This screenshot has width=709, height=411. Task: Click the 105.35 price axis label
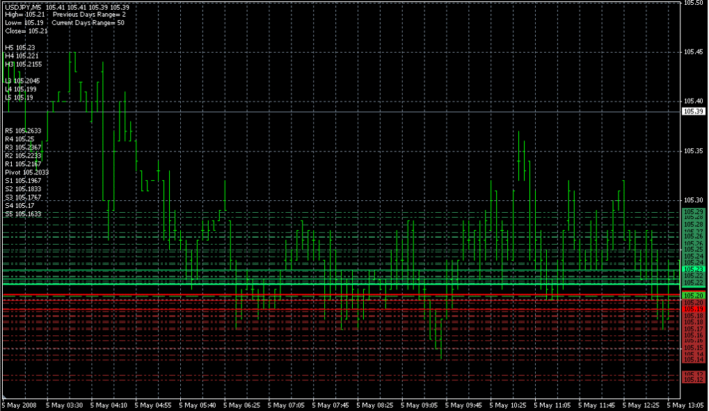tap(693, 151)
